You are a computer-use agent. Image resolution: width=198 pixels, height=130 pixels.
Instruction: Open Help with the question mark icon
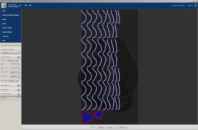[x=195, y=6]
